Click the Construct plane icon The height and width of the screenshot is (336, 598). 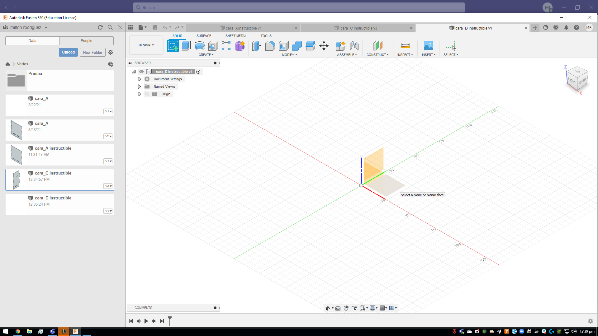point(377,46)
